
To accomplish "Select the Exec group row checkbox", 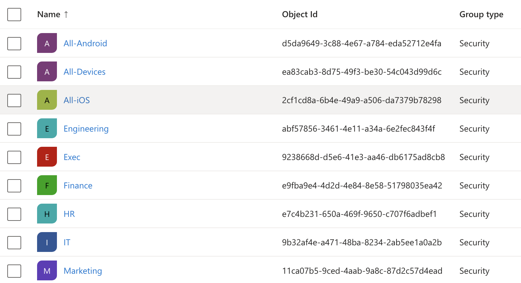I will click(14, 157).
